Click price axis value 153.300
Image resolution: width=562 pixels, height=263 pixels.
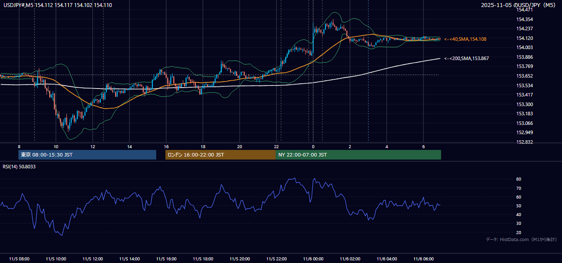[525, 104]
